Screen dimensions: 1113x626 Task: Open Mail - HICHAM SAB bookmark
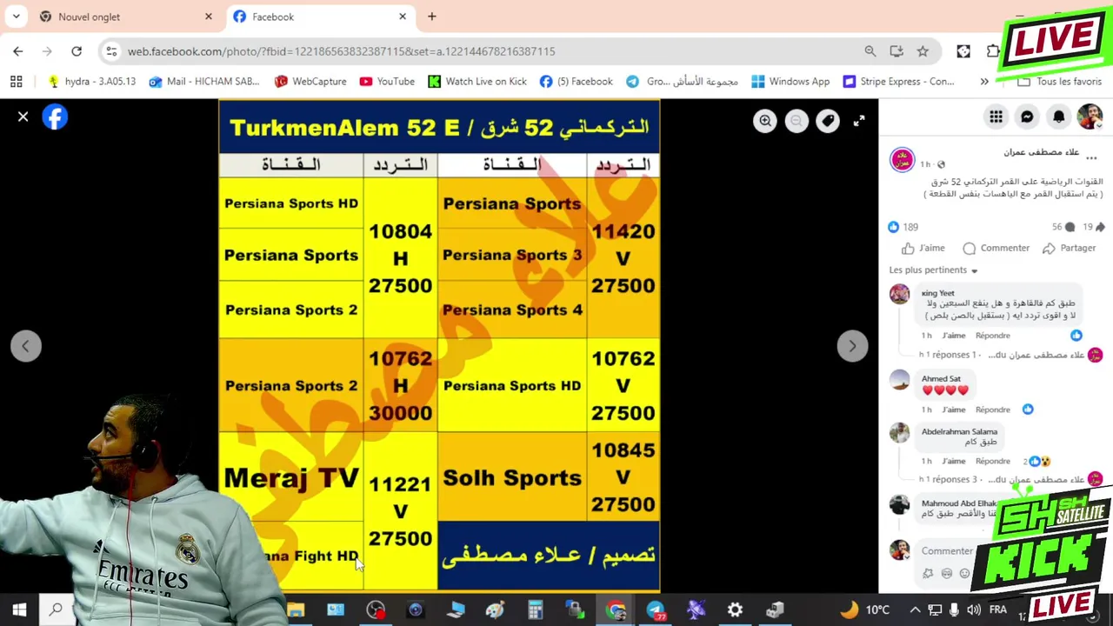(x=204, y=82)
